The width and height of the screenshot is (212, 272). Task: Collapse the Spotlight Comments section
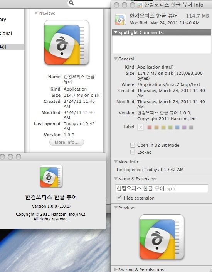click(x=116, y=32)
